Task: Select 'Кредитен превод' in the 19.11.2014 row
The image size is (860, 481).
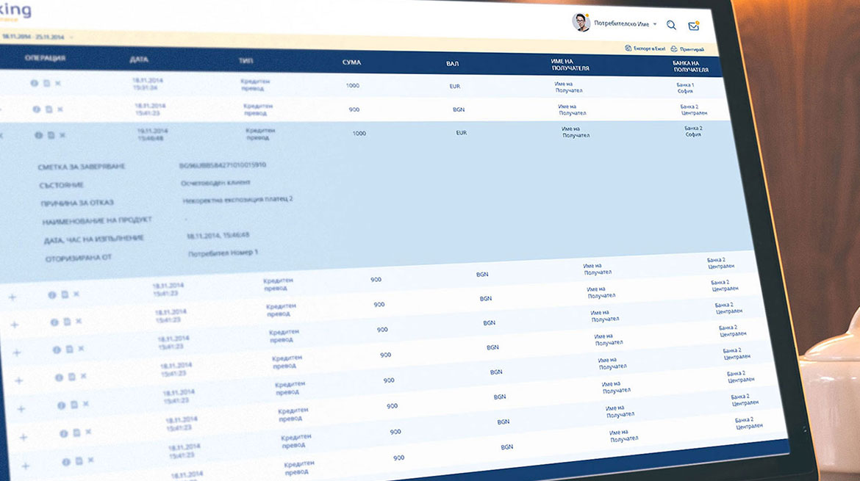Action: (x=260, y=134)
